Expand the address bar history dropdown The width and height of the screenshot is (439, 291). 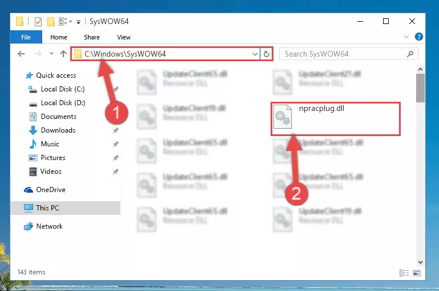click(x=255, y=54)
